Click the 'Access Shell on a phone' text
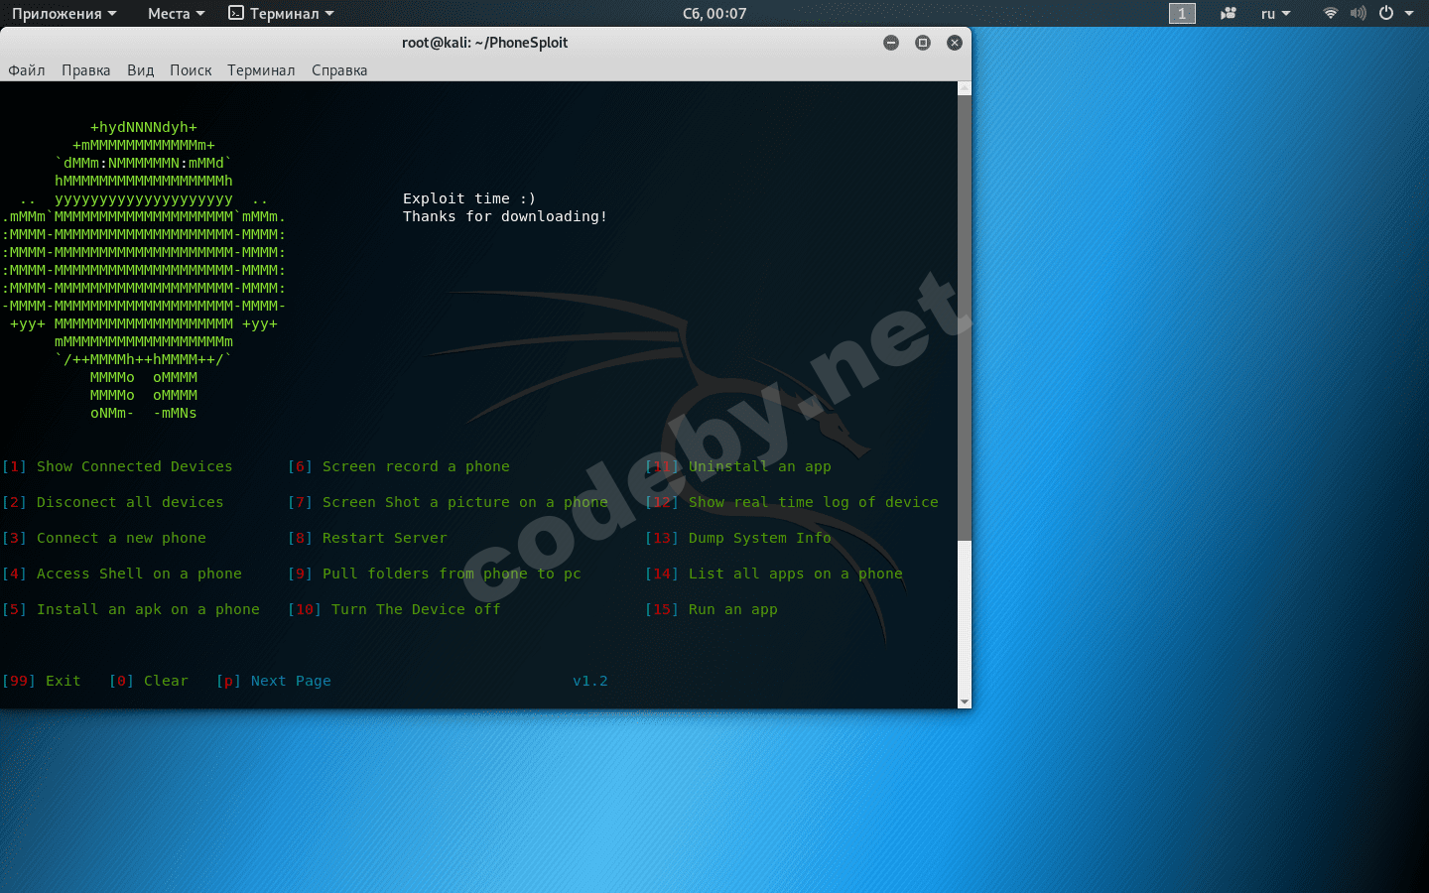This screenshot has width=1429, height=893. point(139,574)
